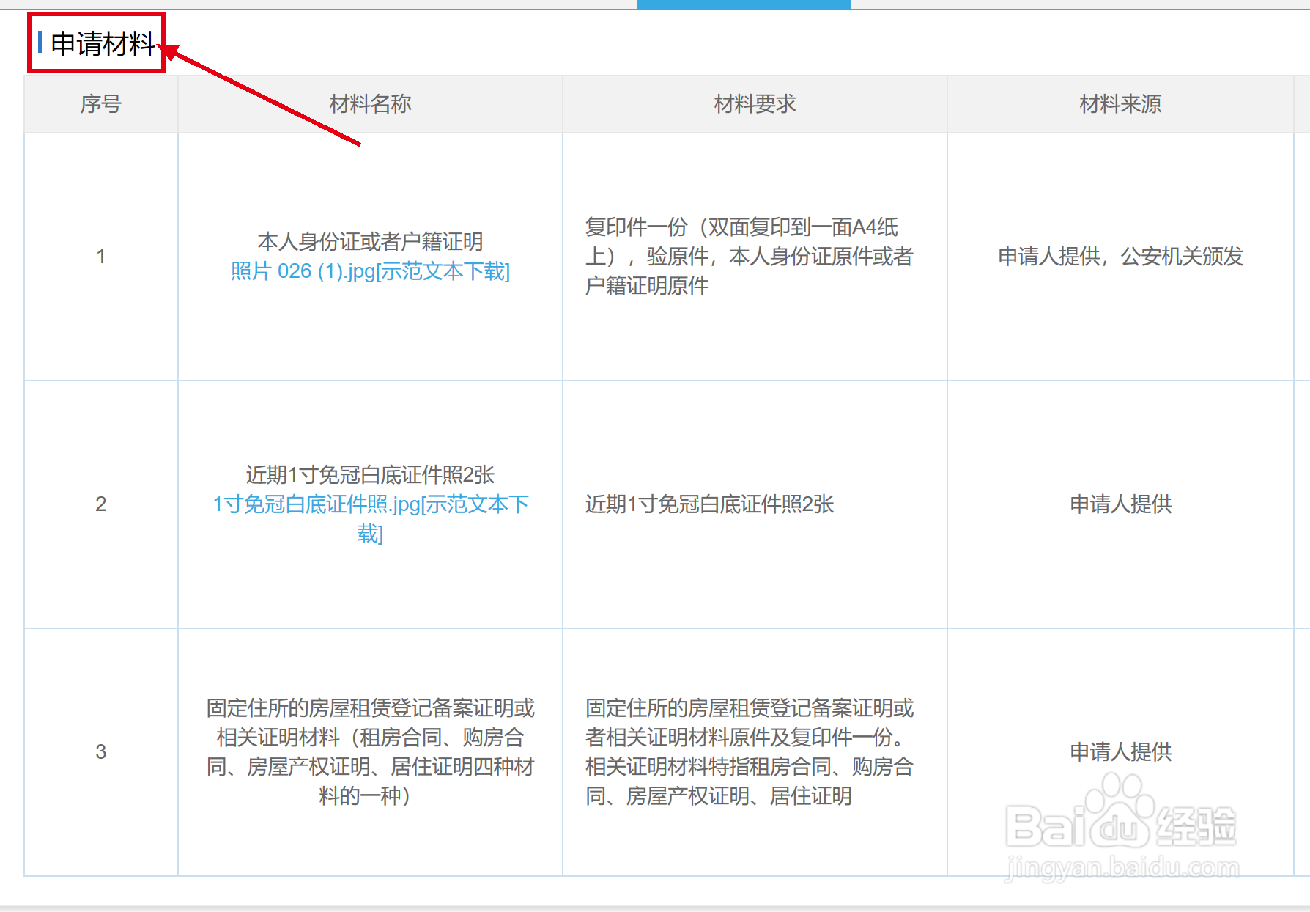This screenshot has height=912, width=1310.
Task: Click 申请人提供 in the housing lease row
Action: [x=1121, y=752]
